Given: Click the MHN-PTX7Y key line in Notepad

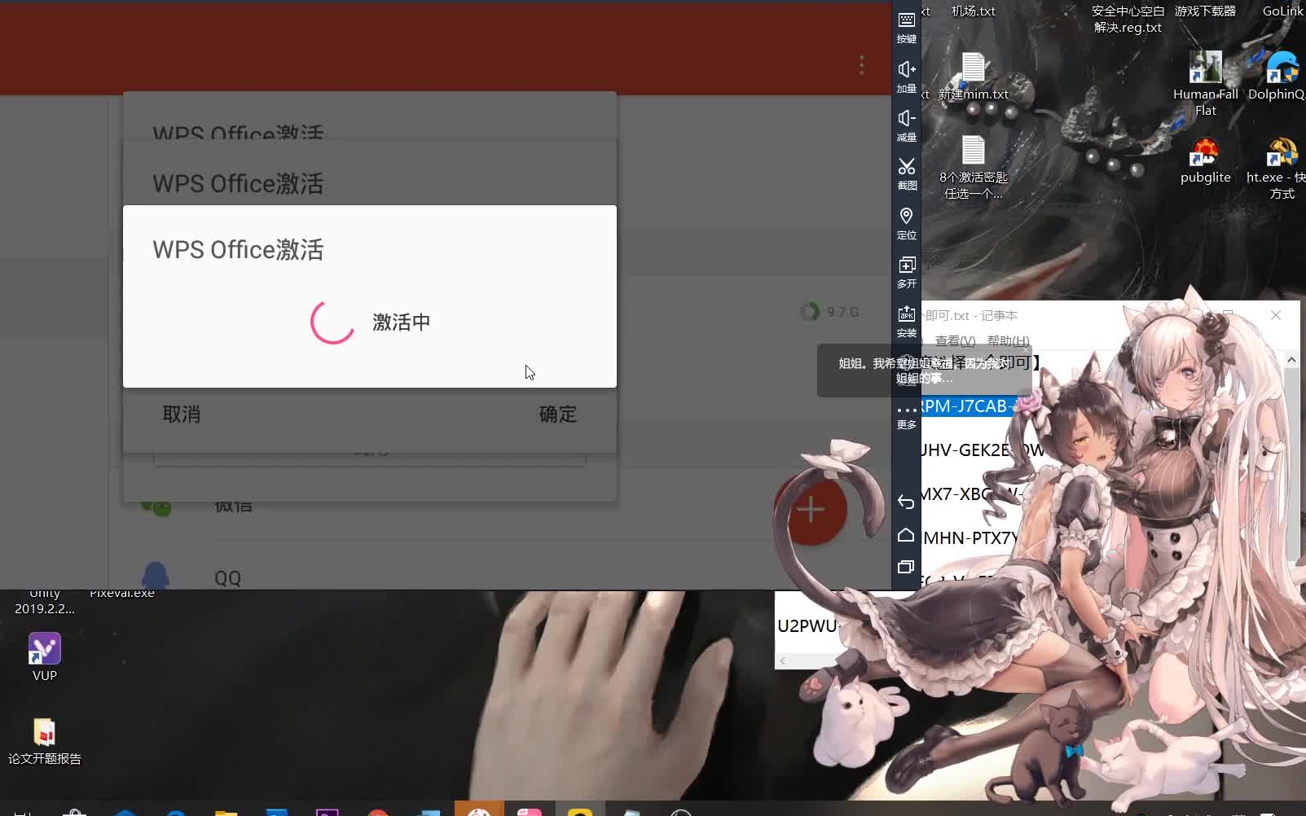Looking at the screenshot, I should click(x=970, y=538).
